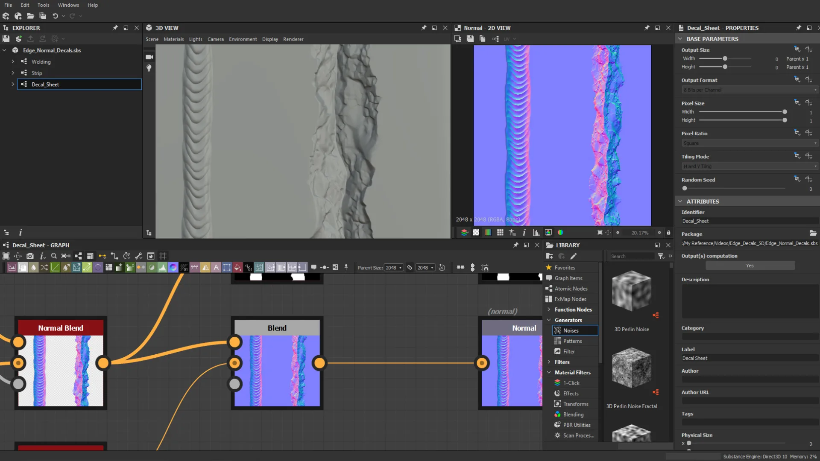This screenshot has height=461, width=820.
Task: Click the folder icon next to Package path
Action: pos(813,233)
